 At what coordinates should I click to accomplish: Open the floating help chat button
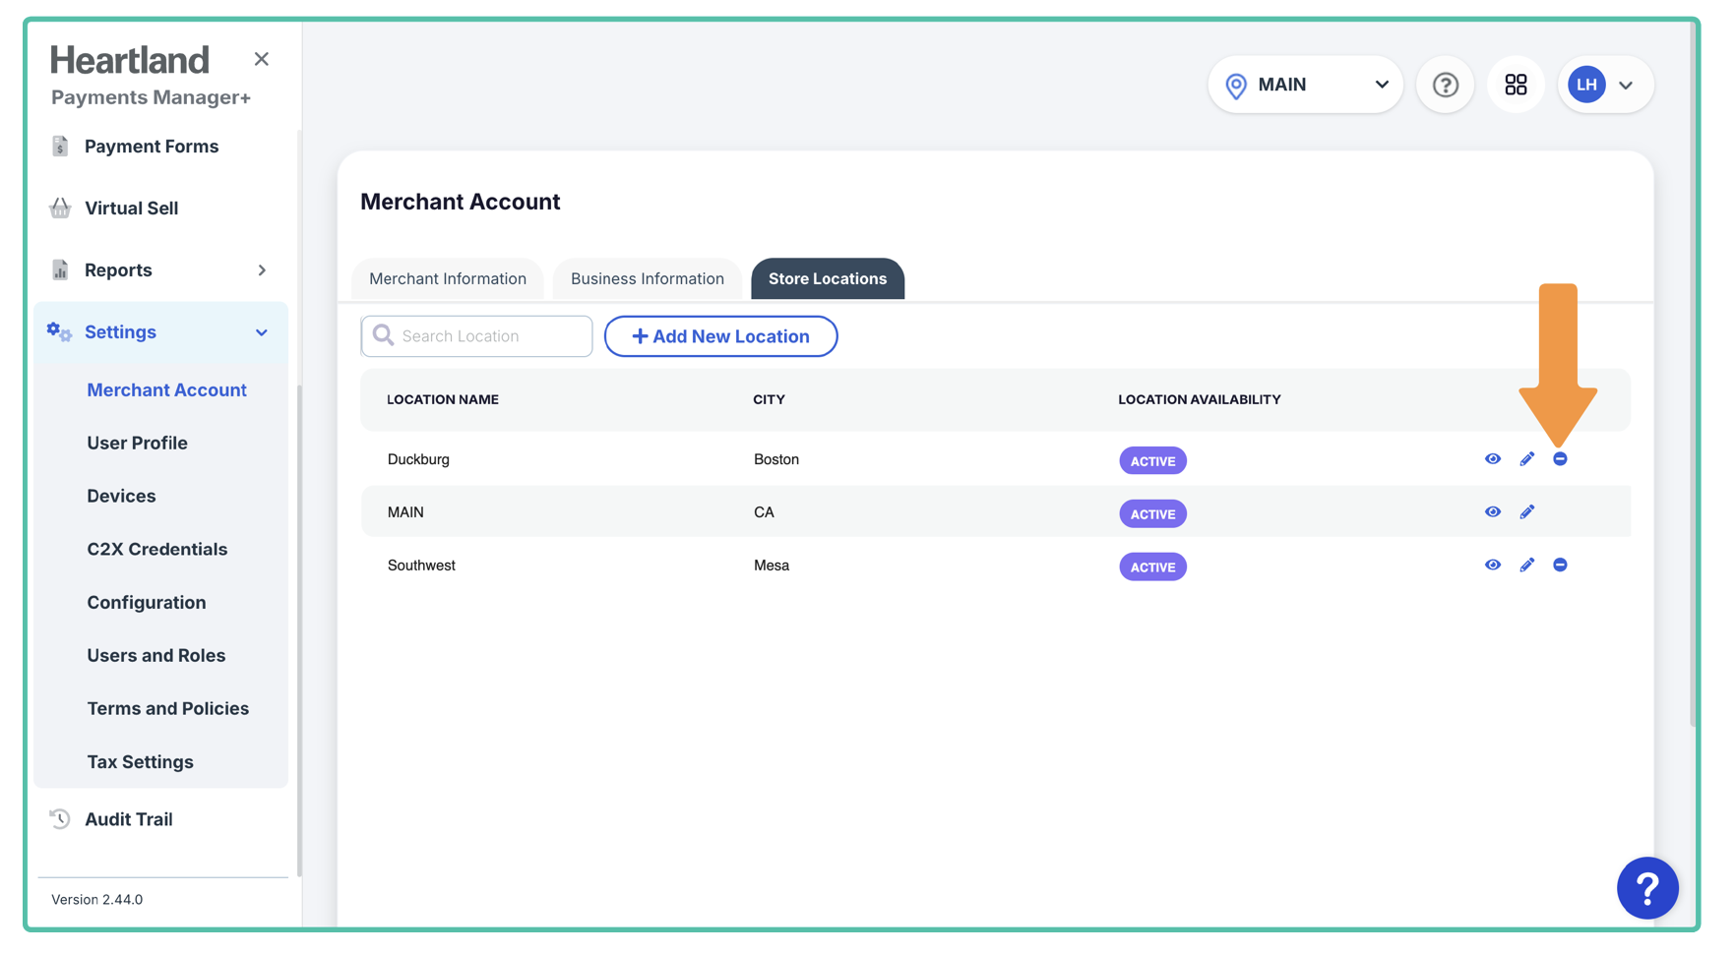1646,888
